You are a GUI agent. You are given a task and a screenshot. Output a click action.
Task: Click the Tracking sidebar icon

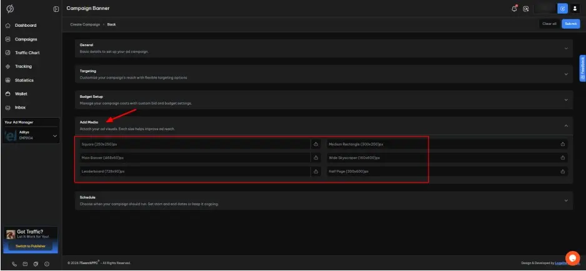coord(8,67)
